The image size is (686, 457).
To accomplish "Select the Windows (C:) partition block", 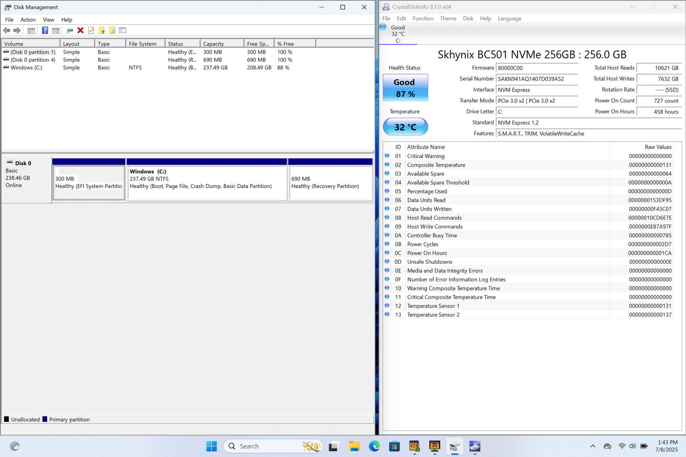I will click(207, 183).
